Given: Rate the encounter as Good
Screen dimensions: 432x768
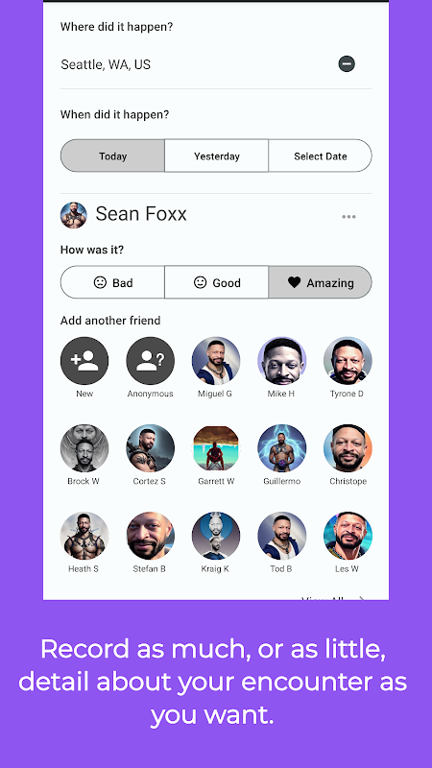Looking at the screenshot, I should tap(217, 282).
